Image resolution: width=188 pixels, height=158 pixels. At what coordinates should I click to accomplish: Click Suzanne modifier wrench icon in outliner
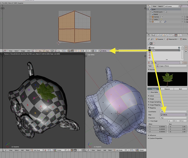pyautogui.click(x=165, y=22)
